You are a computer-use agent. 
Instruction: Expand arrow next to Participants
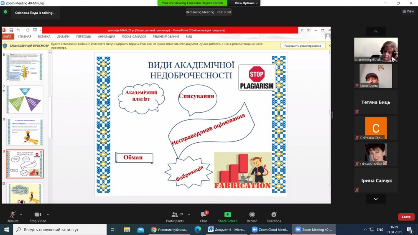pyautogui.click(x=189, y=214)
